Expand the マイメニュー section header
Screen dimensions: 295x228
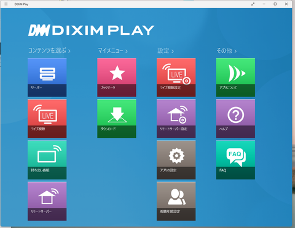click(112, 50)
